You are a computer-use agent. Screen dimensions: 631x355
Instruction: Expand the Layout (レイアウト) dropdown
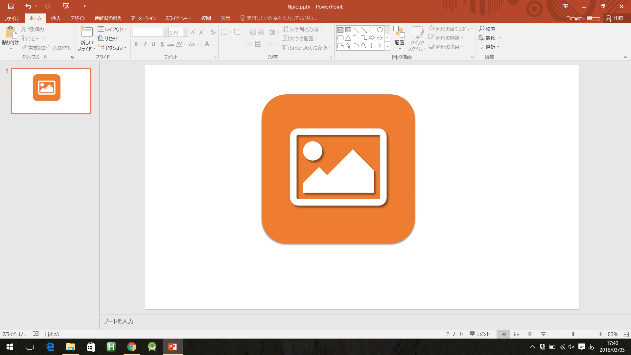pos(112,29)
